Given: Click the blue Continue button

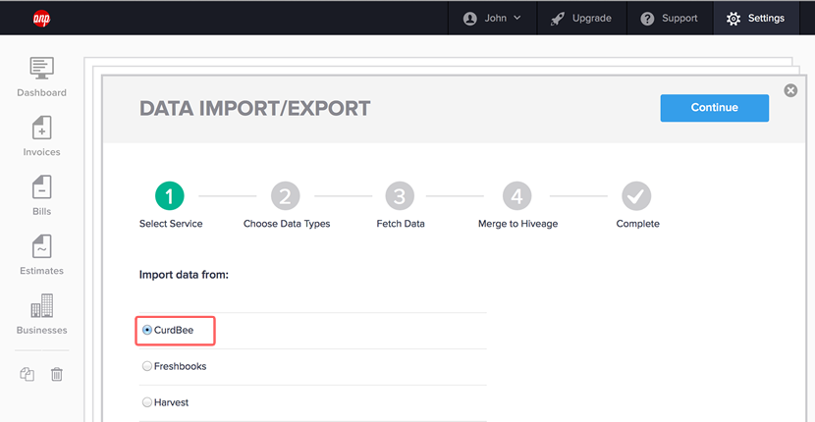Looking at the screenshot, I should [x=714, y=108].
